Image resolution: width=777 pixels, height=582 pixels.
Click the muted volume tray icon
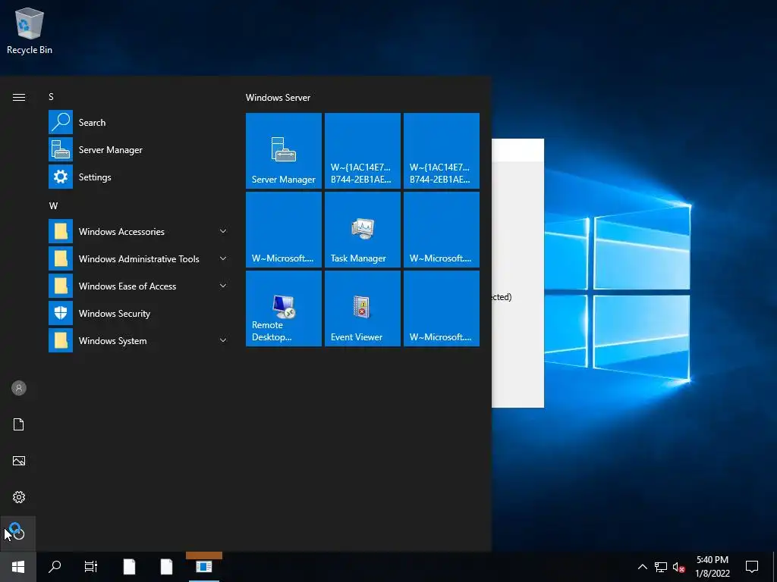tap(679, 567)
